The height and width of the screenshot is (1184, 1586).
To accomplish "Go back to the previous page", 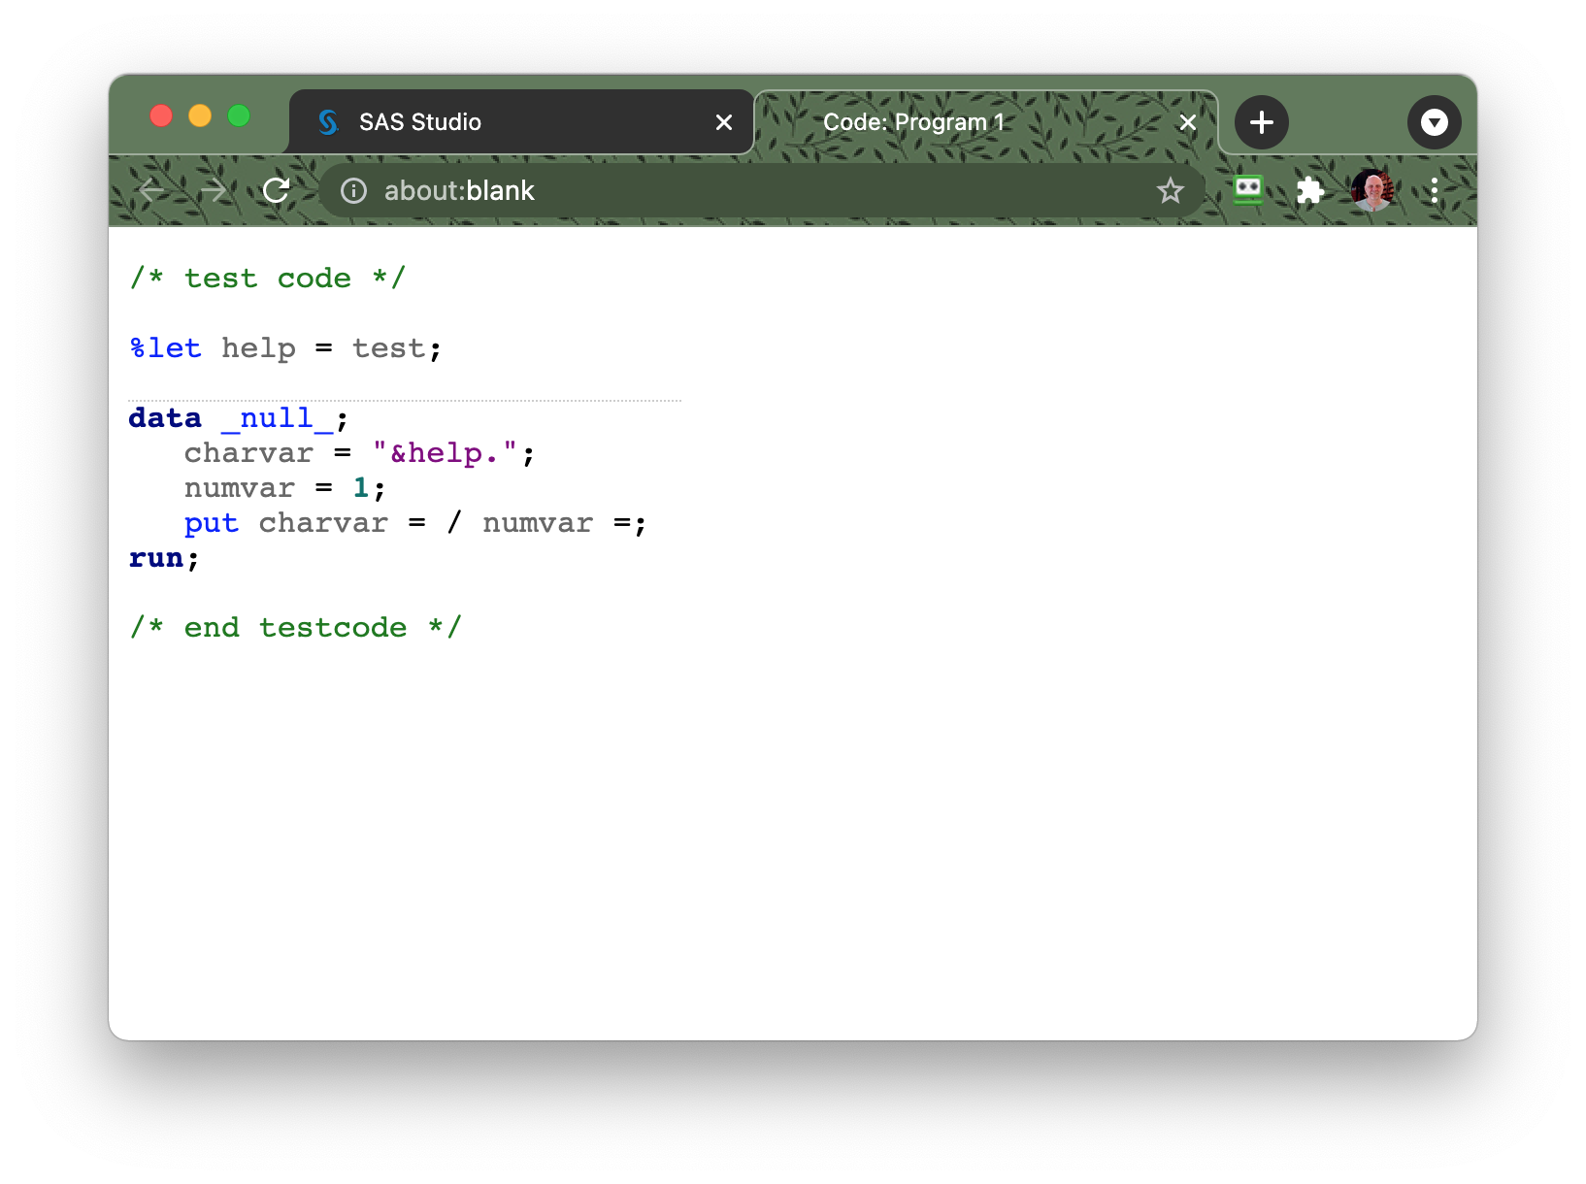I will (152, 190).
